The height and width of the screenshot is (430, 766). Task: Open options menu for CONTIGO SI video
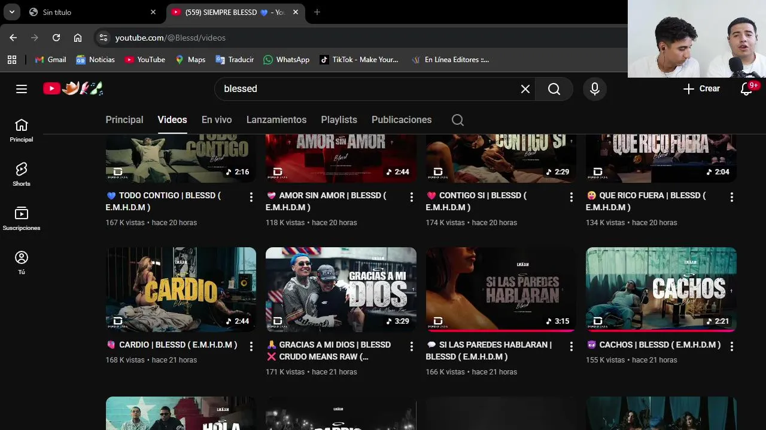pyautogui.click(x=572, y=197)
